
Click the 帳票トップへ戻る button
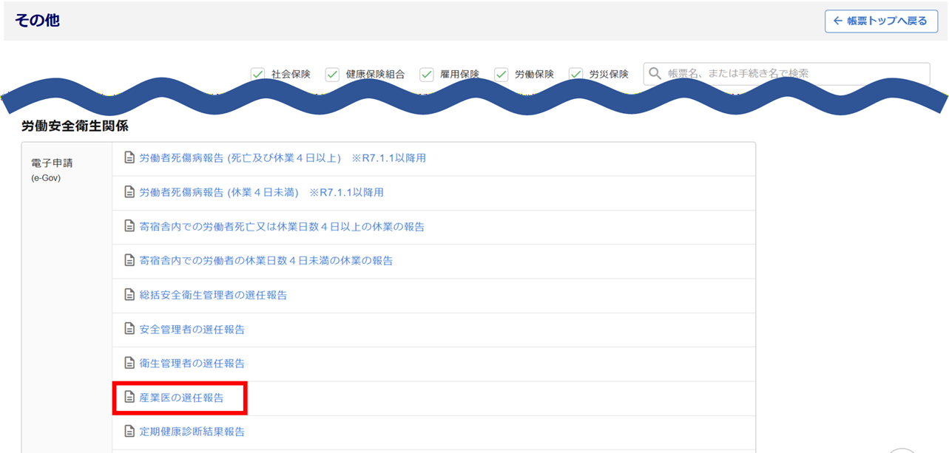(881, 21)
